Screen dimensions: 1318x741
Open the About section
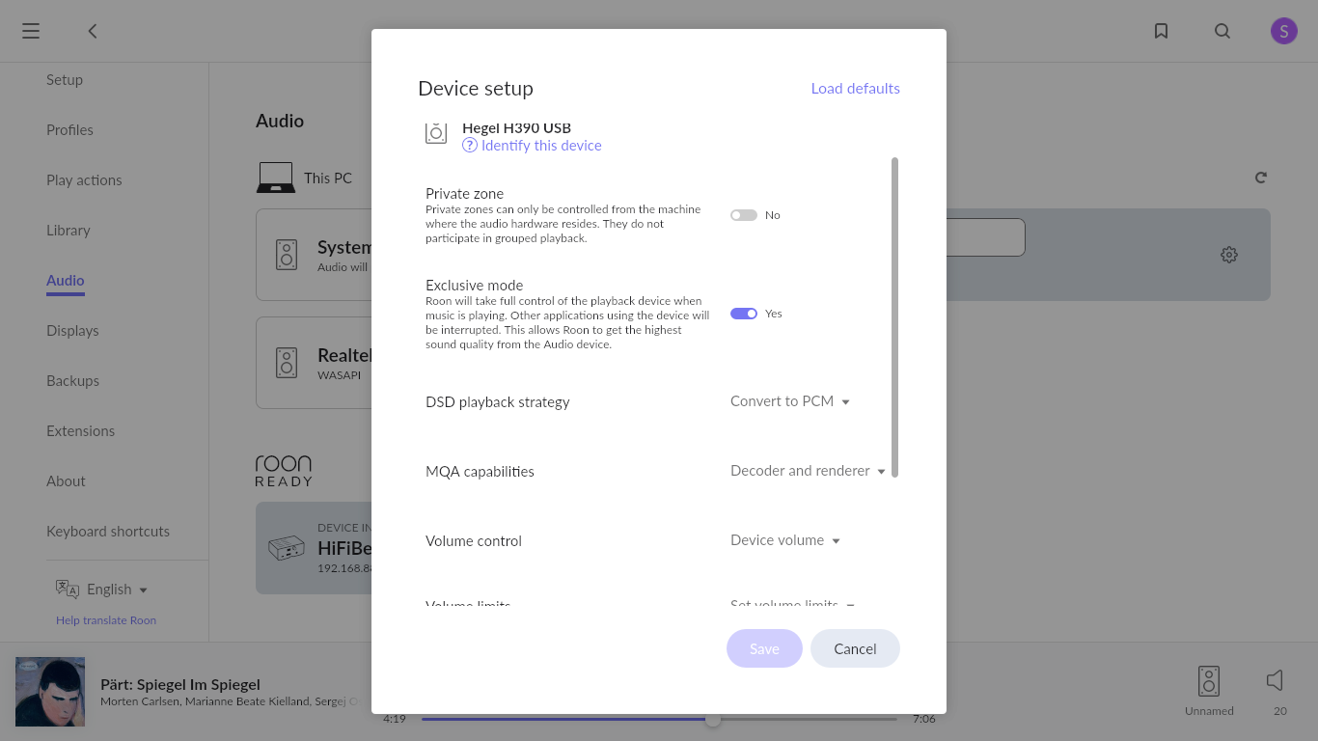(66, 481)
